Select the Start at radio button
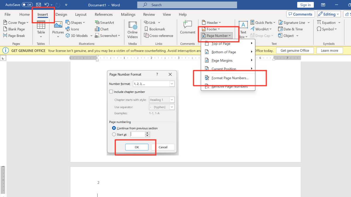The image size is (351, 197). pos(114,135)
